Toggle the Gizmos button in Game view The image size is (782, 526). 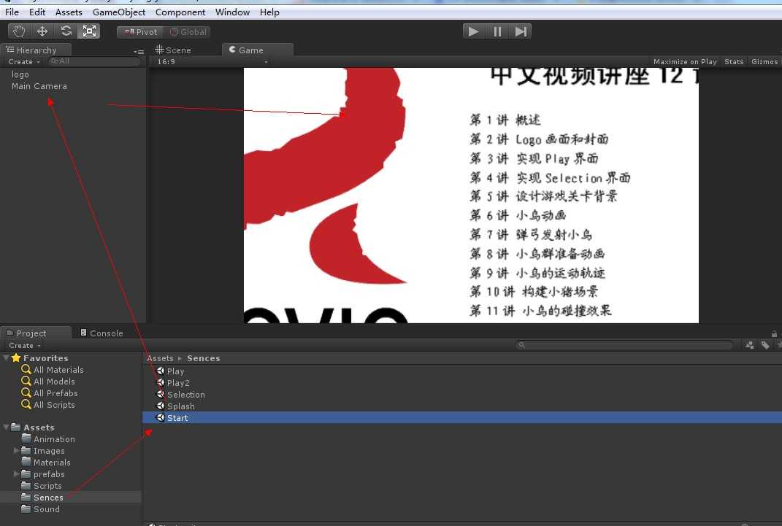coord(764,62)
